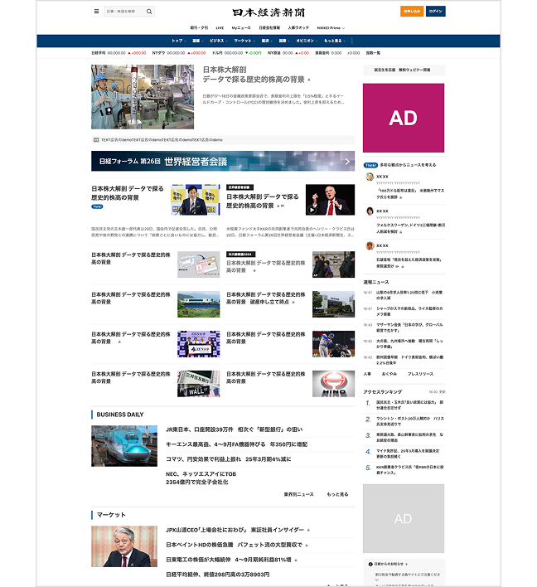
Task: Click the info icon beside 日経からのお知らせ
Action: [370, 564]
